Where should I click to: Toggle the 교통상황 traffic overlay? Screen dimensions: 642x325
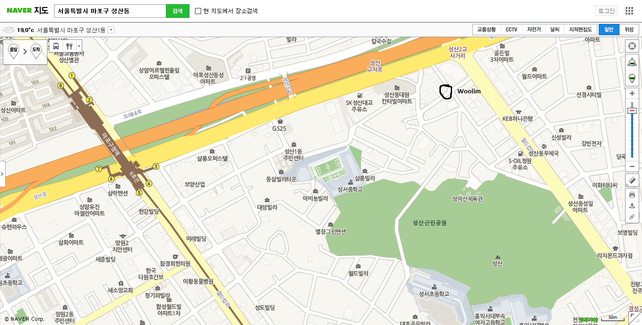point(486,30)
